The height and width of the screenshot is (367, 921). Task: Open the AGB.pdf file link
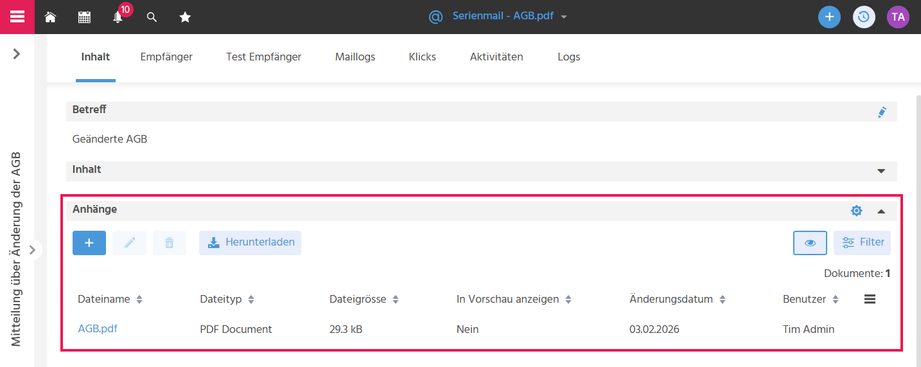point(98,328)
